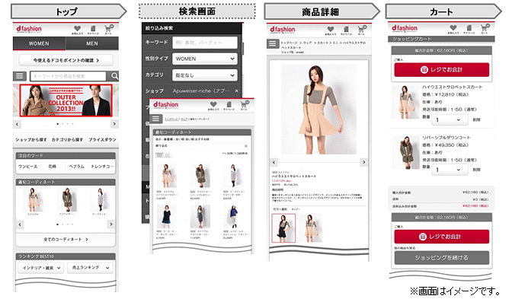The width and height of the screenshot is (512, 299).
Task: Click the ワンピース keyword tag
Action: click(x=27, y=167)
